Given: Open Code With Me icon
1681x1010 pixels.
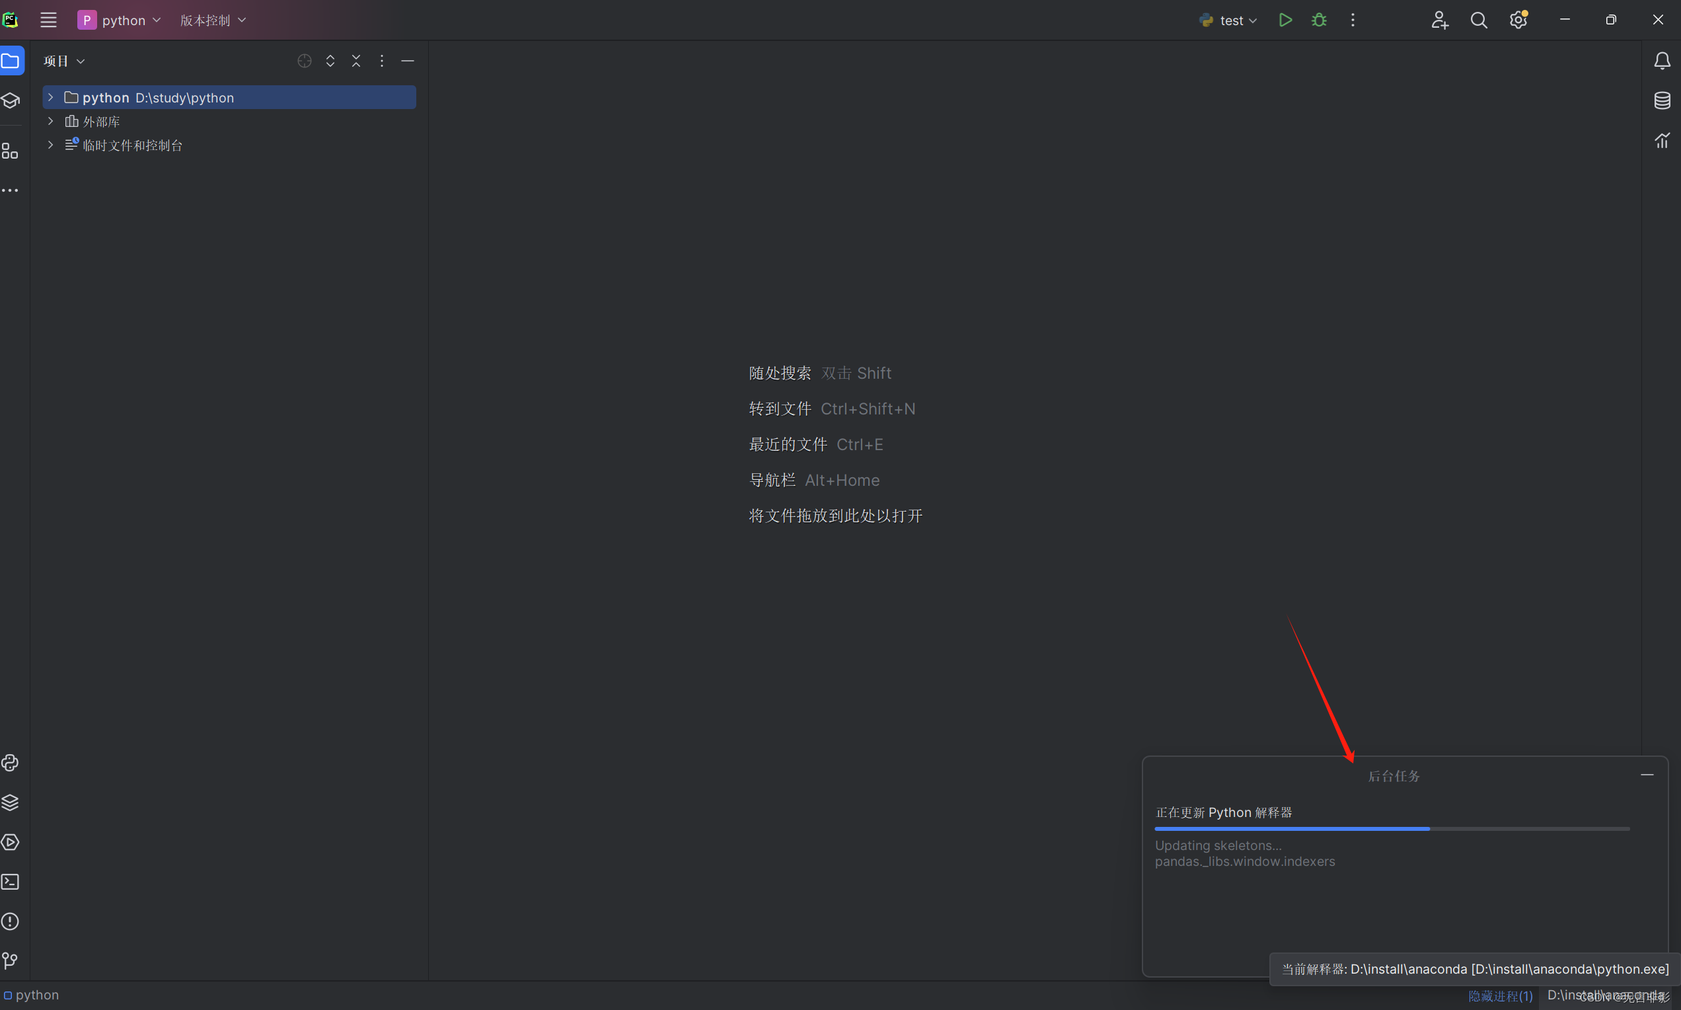Looking at the screenshot, I should pos(1440,20).
